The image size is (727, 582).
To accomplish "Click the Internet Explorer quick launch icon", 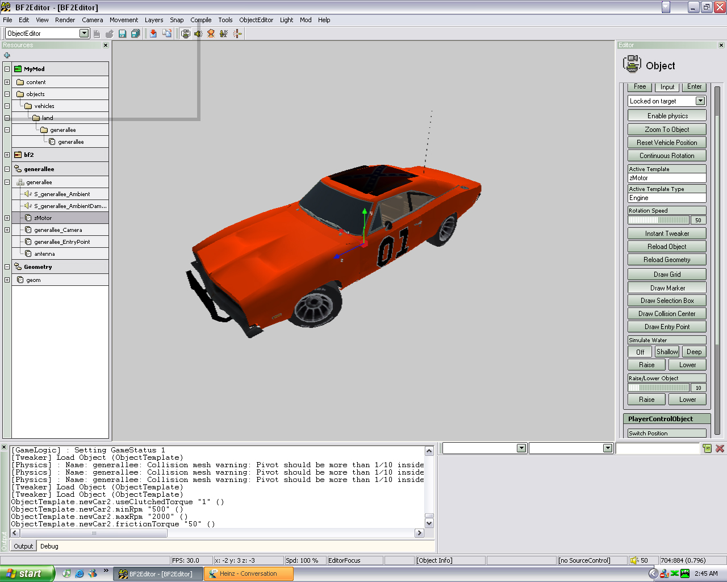I will point(80,573).
